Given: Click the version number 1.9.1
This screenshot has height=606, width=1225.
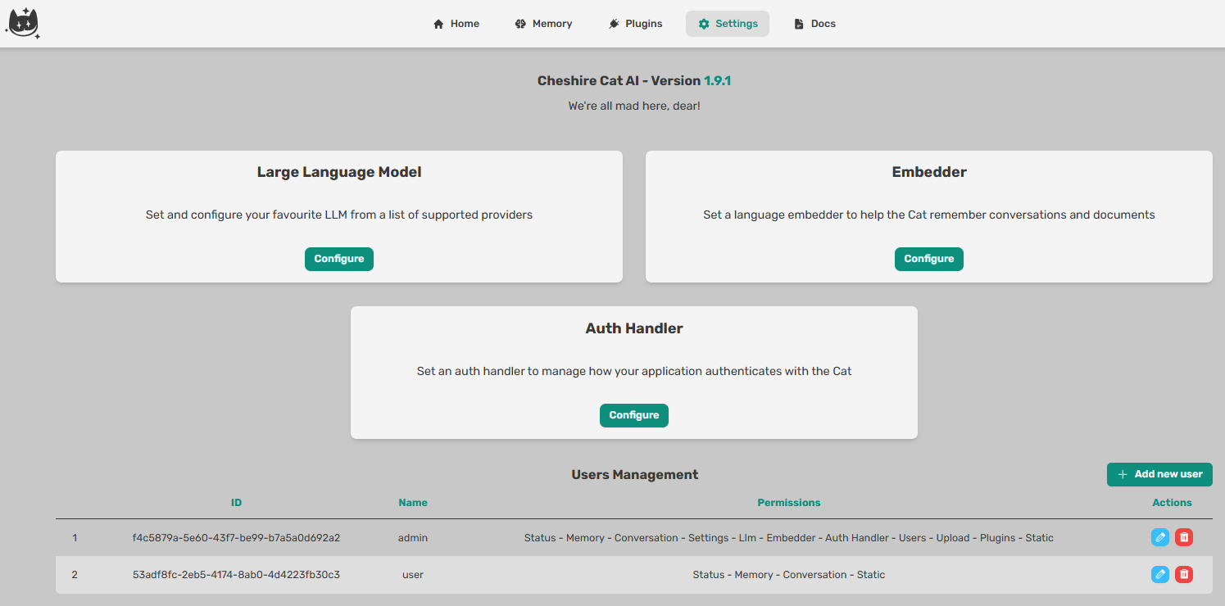Looking at the screenshot, I should (717, 81).
